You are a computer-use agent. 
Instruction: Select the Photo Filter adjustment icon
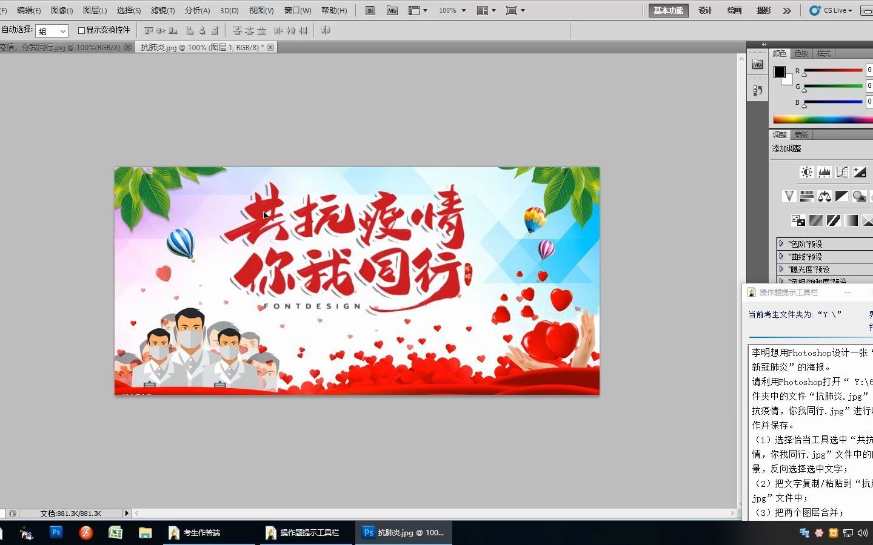[x=860, y=196]
